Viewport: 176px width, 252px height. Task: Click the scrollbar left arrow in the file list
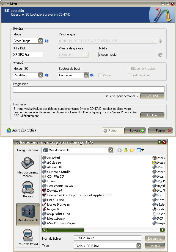44,230
